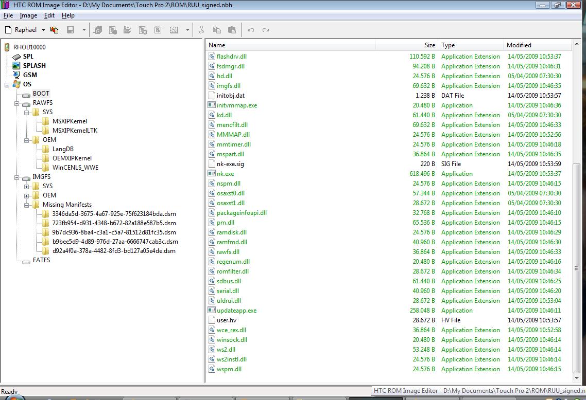Click the save floppy disk icon
Screen dimensions: 586x400
pos(71,30)
